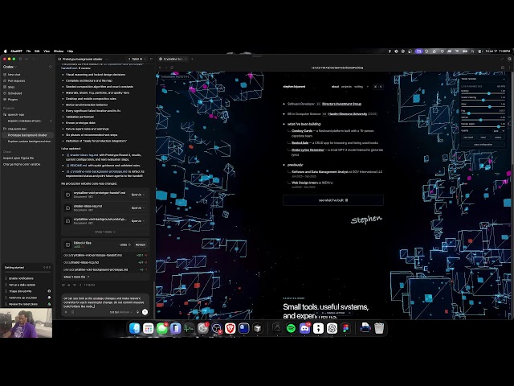
Task: Open the ChatGPT menu in the menu bar
Action: [x=16, y=51]
